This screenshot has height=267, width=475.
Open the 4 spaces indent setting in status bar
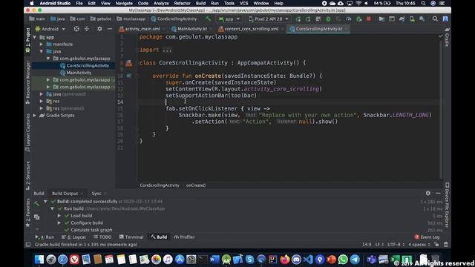419,244
